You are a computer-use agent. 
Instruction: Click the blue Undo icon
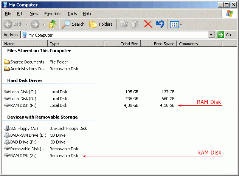[x=160, y=24]
